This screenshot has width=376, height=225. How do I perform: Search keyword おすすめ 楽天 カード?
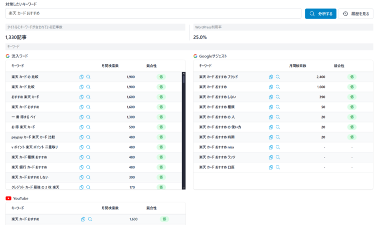[x=88, y=97]
